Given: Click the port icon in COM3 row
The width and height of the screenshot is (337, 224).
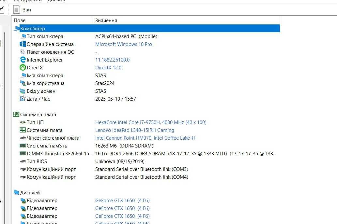Looking at the screenshot, I should click(x=23, y=169).
